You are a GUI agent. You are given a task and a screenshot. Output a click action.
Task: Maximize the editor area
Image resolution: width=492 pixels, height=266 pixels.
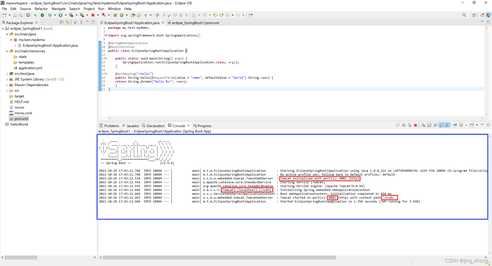(x=488, y=22)
